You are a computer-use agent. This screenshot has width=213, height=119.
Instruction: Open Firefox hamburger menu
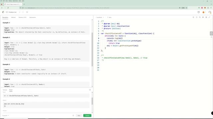click(x=211, y=8)
